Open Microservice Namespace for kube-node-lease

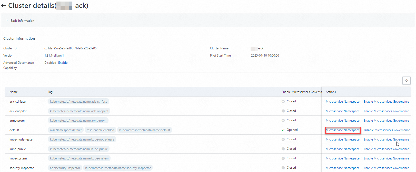point(343,139)
